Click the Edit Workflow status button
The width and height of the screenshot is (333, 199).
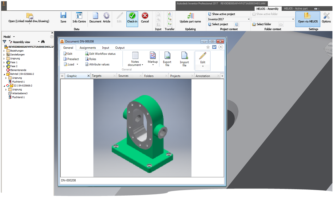(100, 54)
